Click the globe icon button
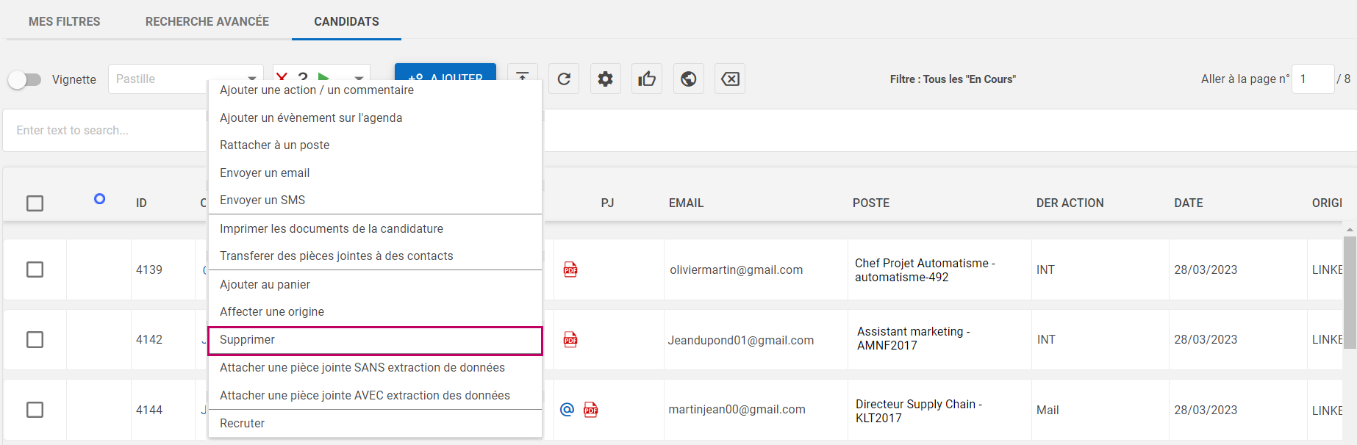This screenshot has height=445, width=1357. tap(689, 79)
